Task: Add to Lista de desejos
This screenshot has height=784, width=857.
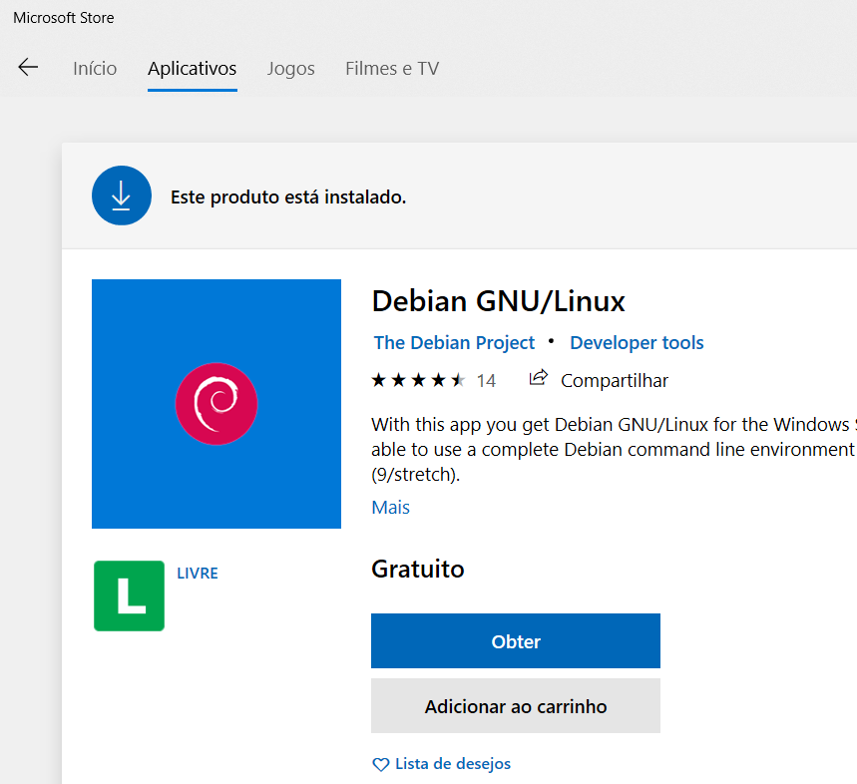Action: pos(453,764)
